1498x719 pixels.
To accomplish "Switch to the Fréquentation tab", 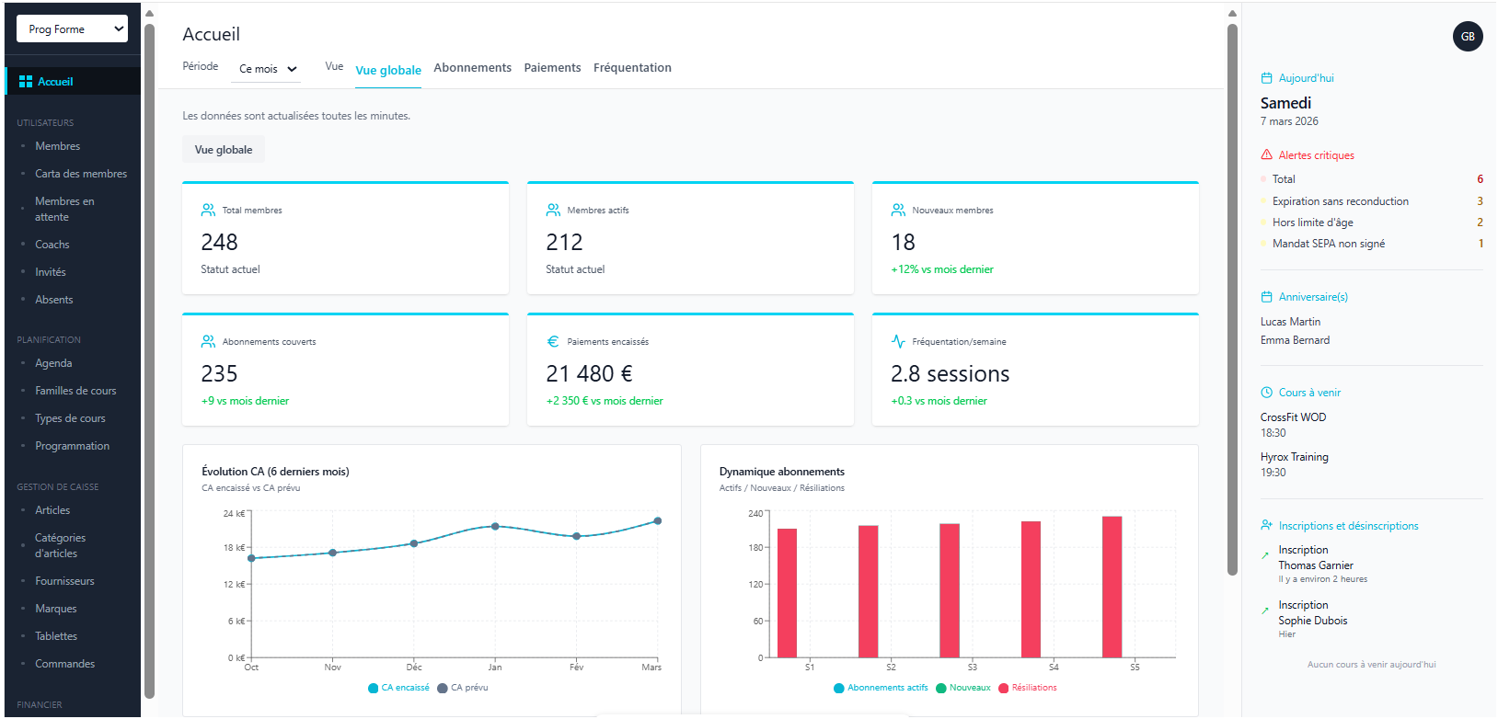I will [x=632, y=68].
